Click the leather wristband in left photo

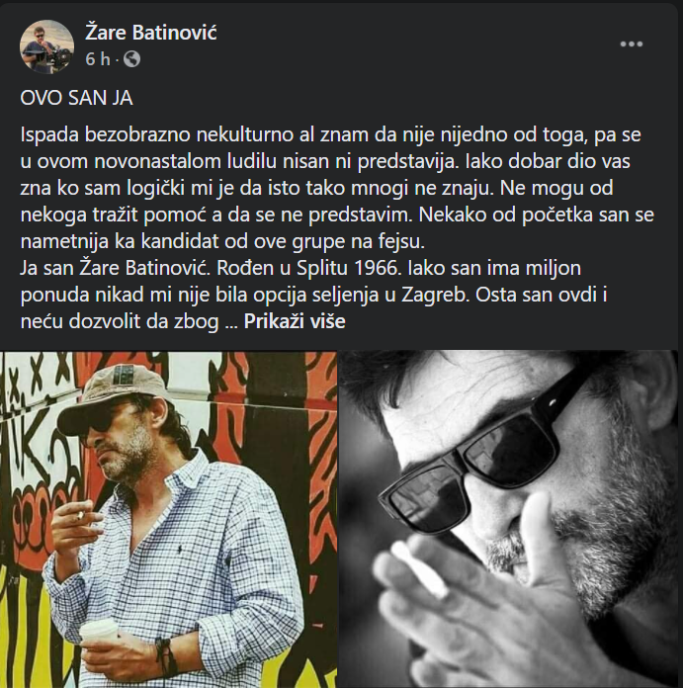coord(164,655)
